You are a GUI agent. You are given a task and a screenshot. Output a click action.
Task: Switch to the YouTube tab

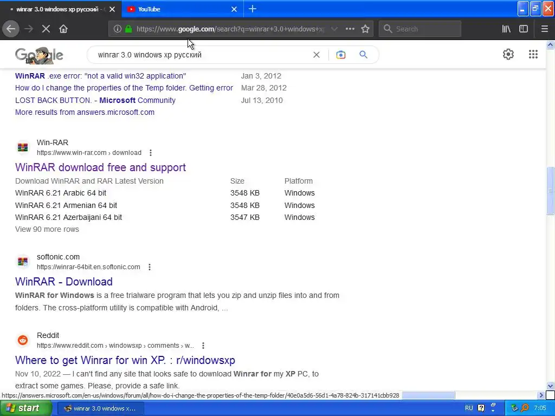182,9
